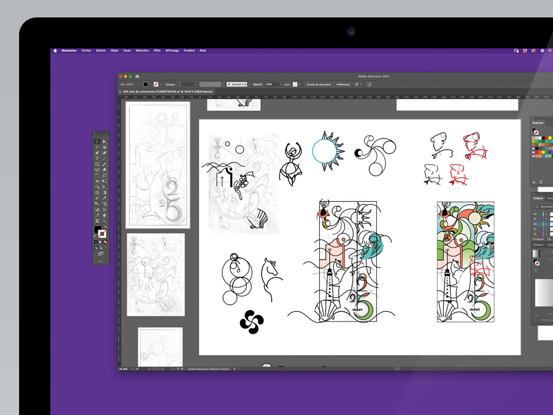Screen dimensions: 553x415
Task: Select the Rotate tool
Action: [97, 176]
